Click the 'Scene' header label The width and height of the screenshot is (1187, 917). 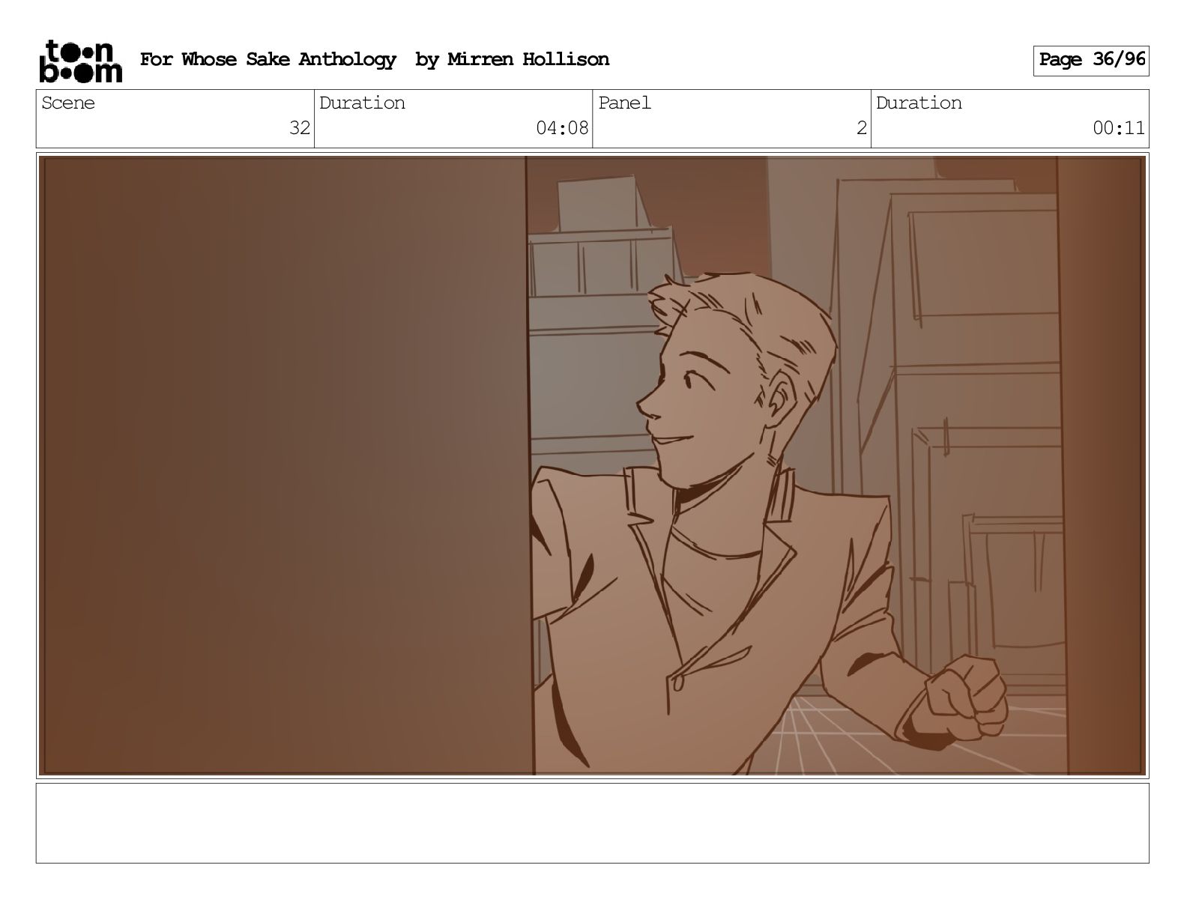tap(68, 103)
